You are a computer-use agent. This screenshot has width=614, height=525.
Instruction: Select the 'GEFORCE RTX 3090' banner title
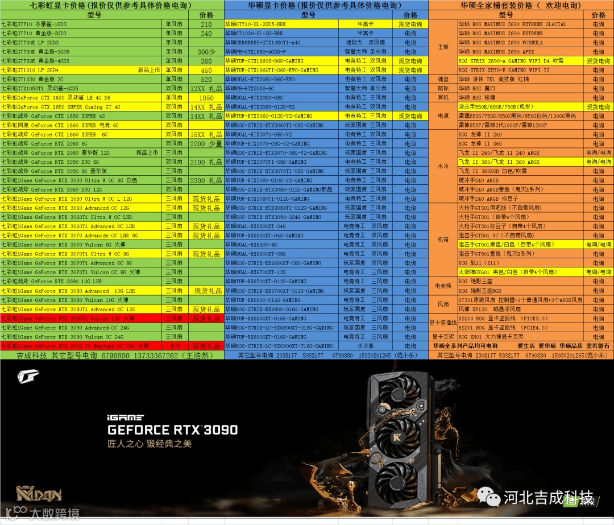click(173, 430)
